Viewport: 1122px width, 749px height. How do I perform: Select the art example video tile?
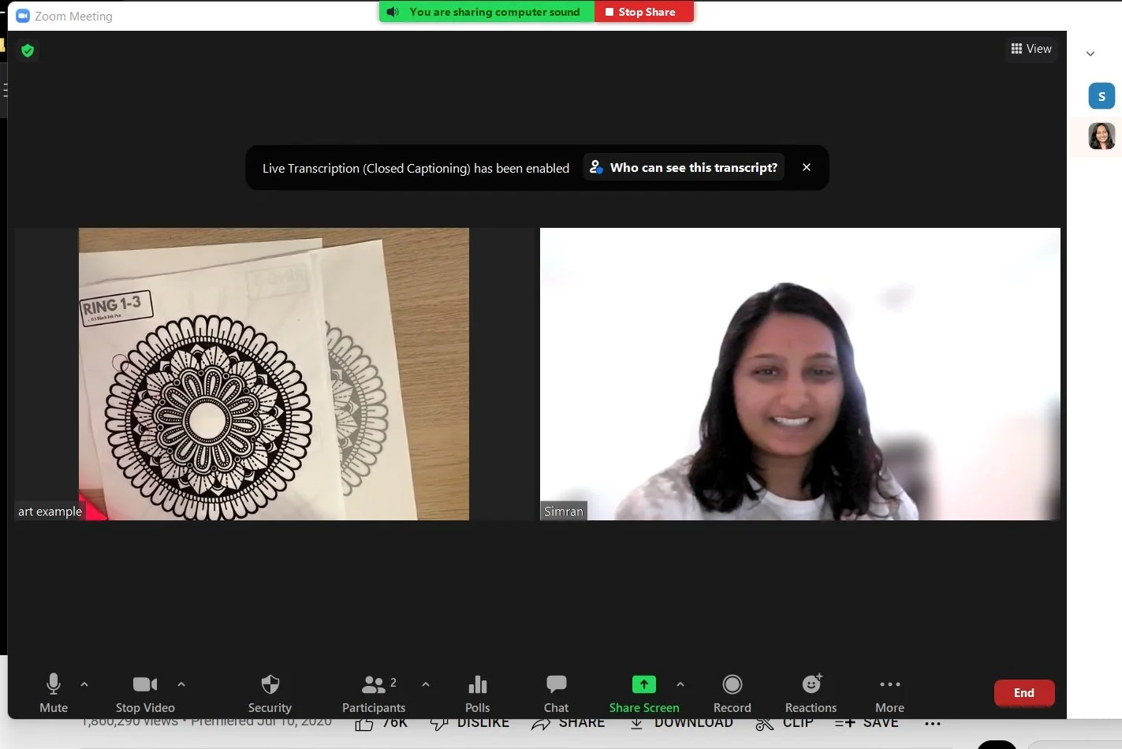(x=274, y=374)
